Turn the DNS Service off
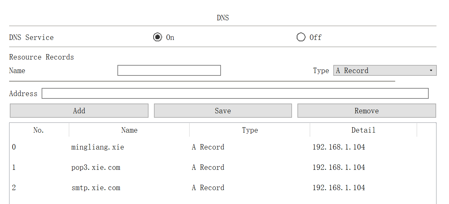The width and height of the screenshot is (449, 204). [x=301, y=37]
